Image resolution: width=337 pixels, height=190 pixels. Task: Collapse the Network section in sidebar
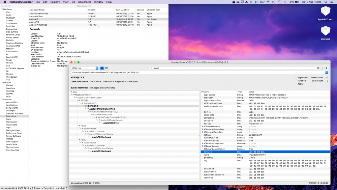click(2, 82)
